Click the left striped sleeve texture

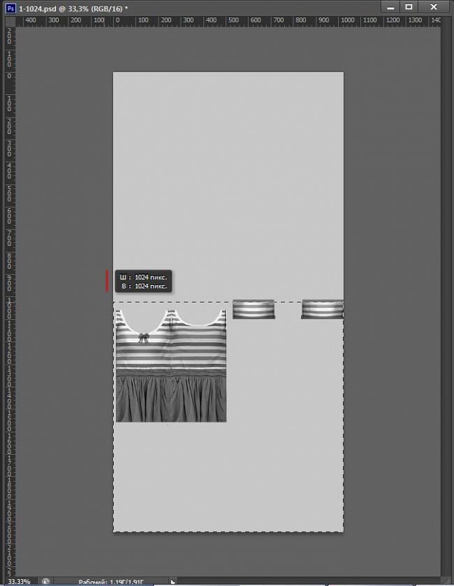(253, 309)
